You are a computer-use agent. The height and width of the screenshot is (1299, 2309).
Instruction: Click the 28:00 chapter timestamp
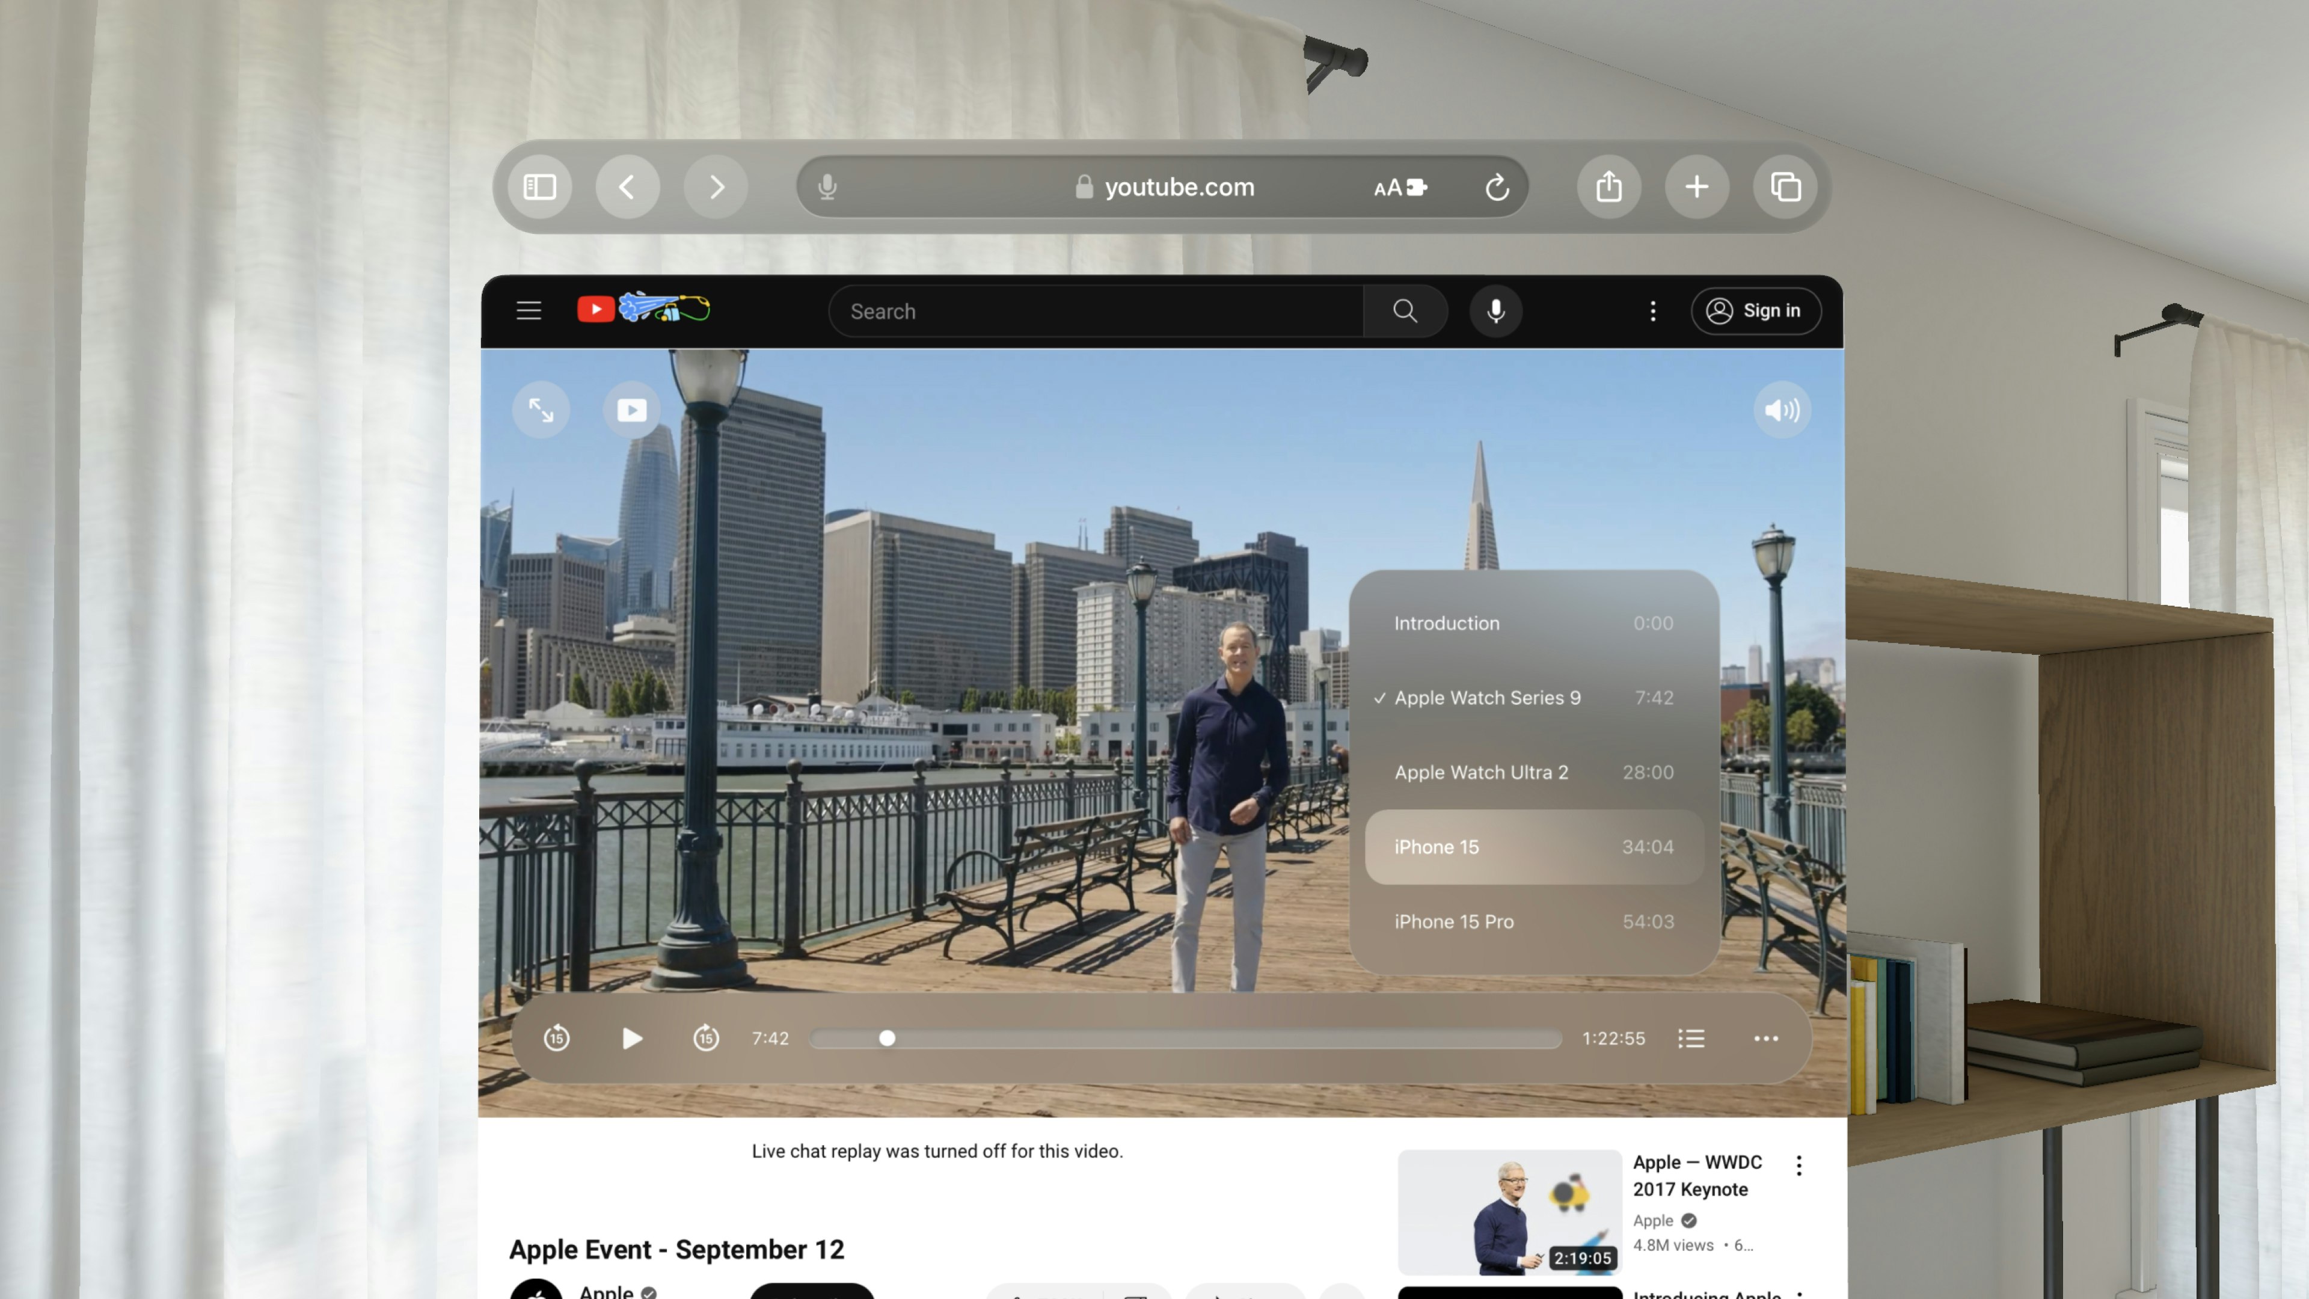1648,772
